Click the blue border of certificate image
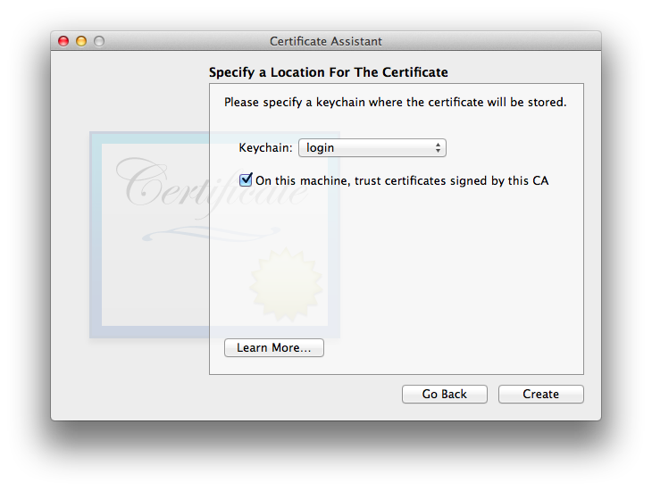The width and height of the screenshot is (652, 491). point(96,235)
